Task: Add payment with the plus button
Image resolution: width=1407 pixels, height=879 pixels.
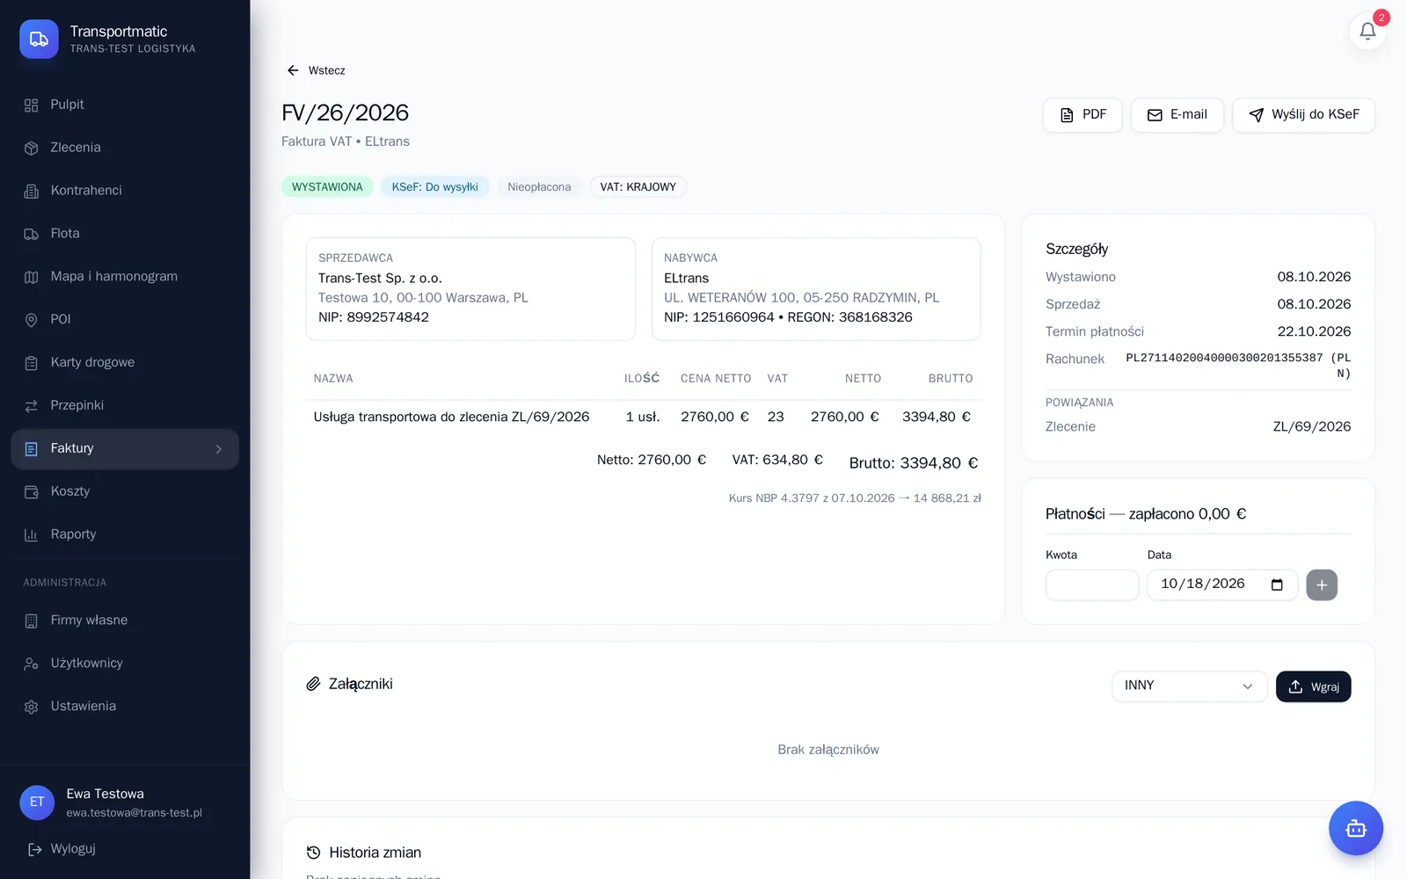Action: [1321, 585]
